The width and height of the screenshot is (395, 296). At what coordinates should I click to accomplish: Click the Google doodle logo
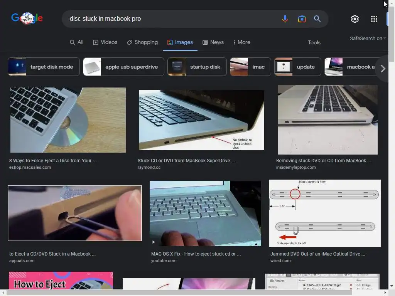coord(27,18)
